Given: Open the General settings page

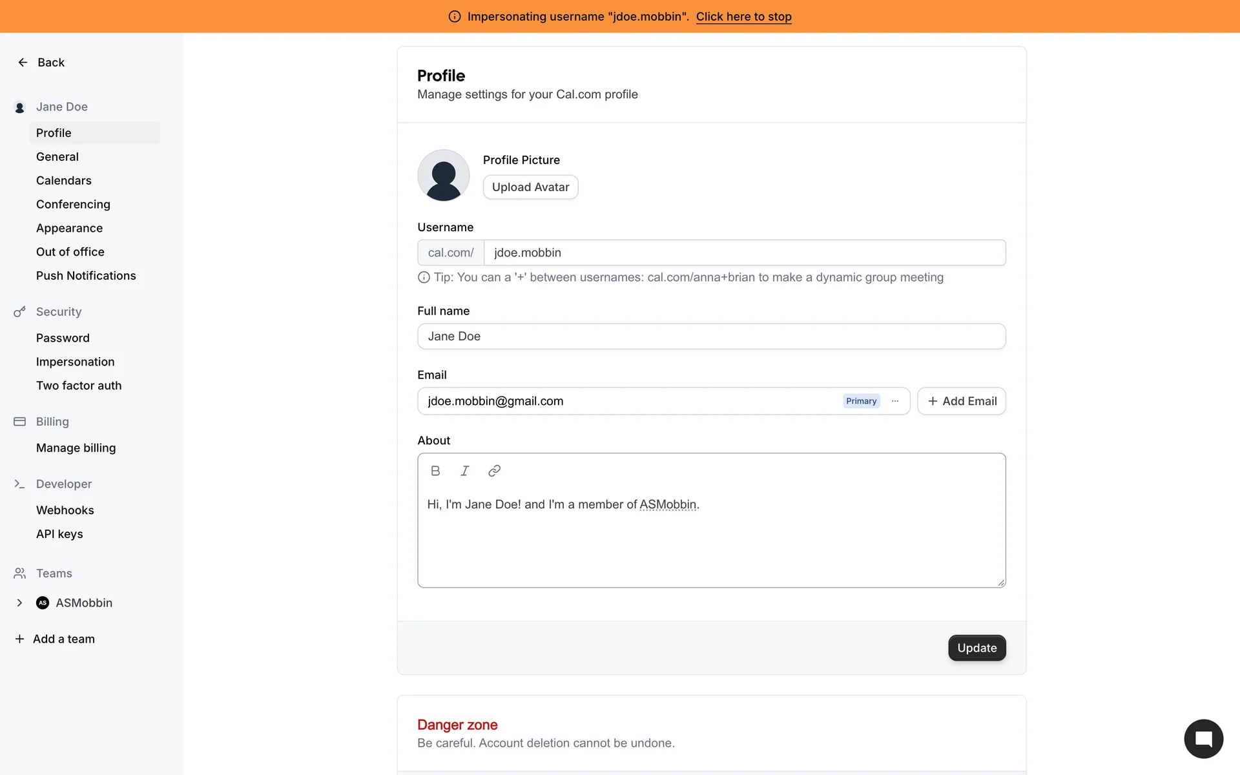Looking at the screenshot, I should point(57,157).
